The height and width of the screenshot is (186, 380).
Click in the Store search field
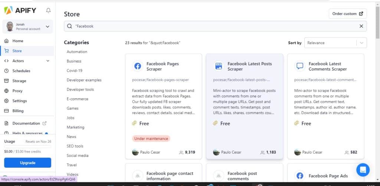click(x=215, y=26)
